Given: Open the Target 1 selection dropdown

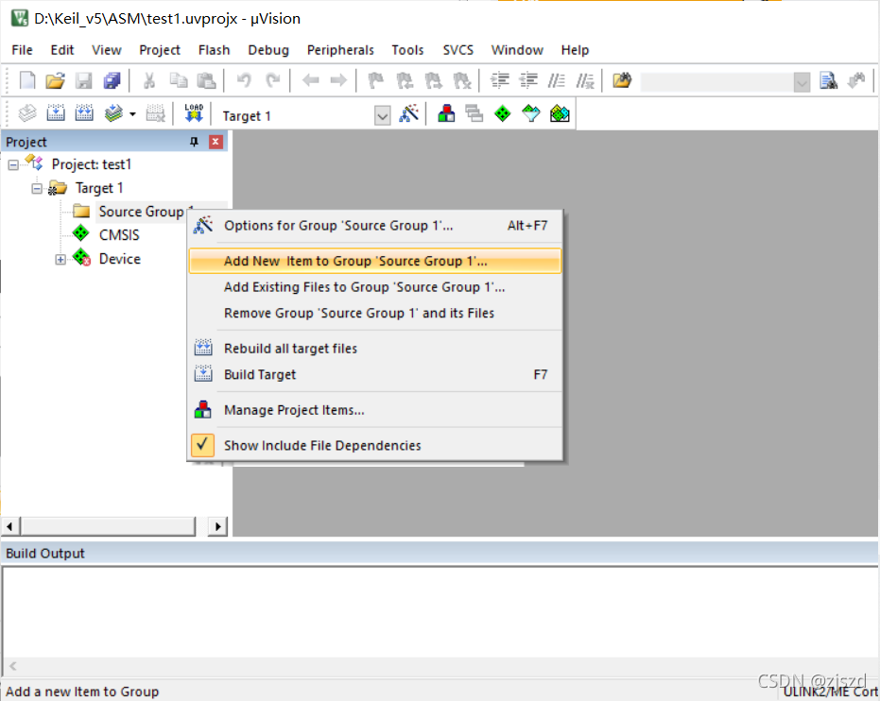Looking at the screenshot, I should click(x=382, y=116).
